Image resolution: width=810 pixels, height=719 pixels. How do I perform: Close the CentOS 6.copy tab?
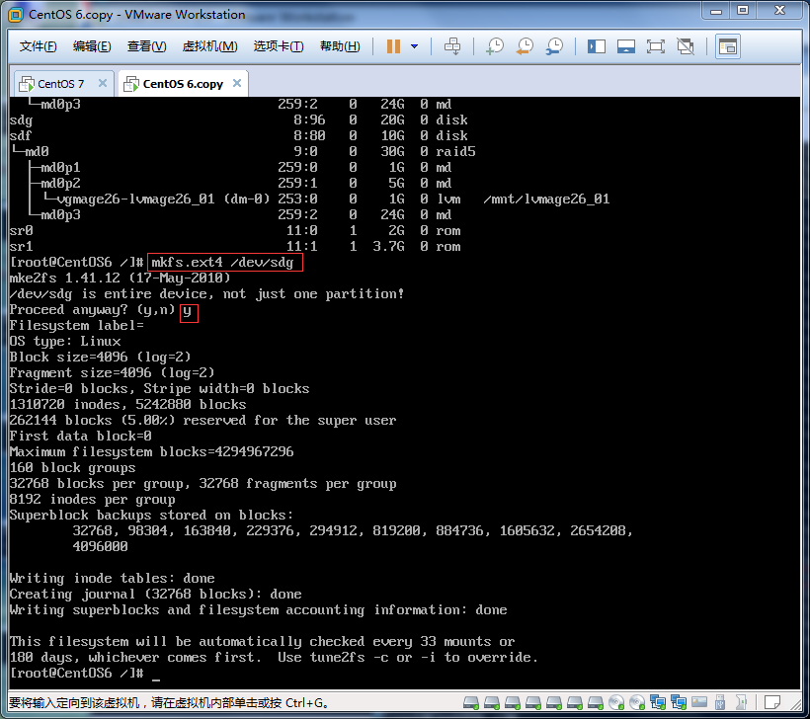[237, 83]
